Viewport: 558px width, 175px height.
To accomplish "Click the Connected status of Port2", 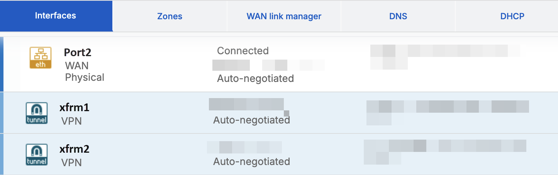I will pyautogui.click(x=243, y=51).
